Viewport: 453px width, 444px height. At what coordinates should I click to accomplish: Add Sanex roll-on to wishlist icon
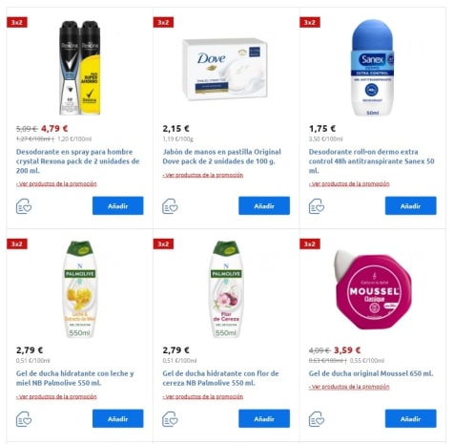point(317,206)
